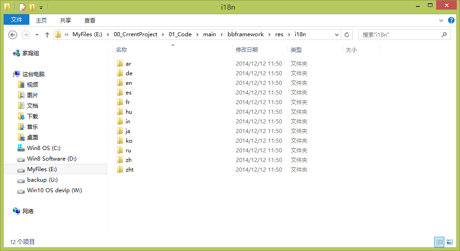The width and height of the screenshot is (460, 251).
Task: Select the ja folder icon
Action: 120,131
